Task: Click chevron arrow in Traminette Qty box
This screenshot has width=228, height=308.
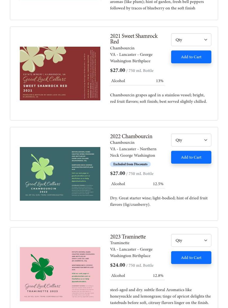Action: coord(206,240)
